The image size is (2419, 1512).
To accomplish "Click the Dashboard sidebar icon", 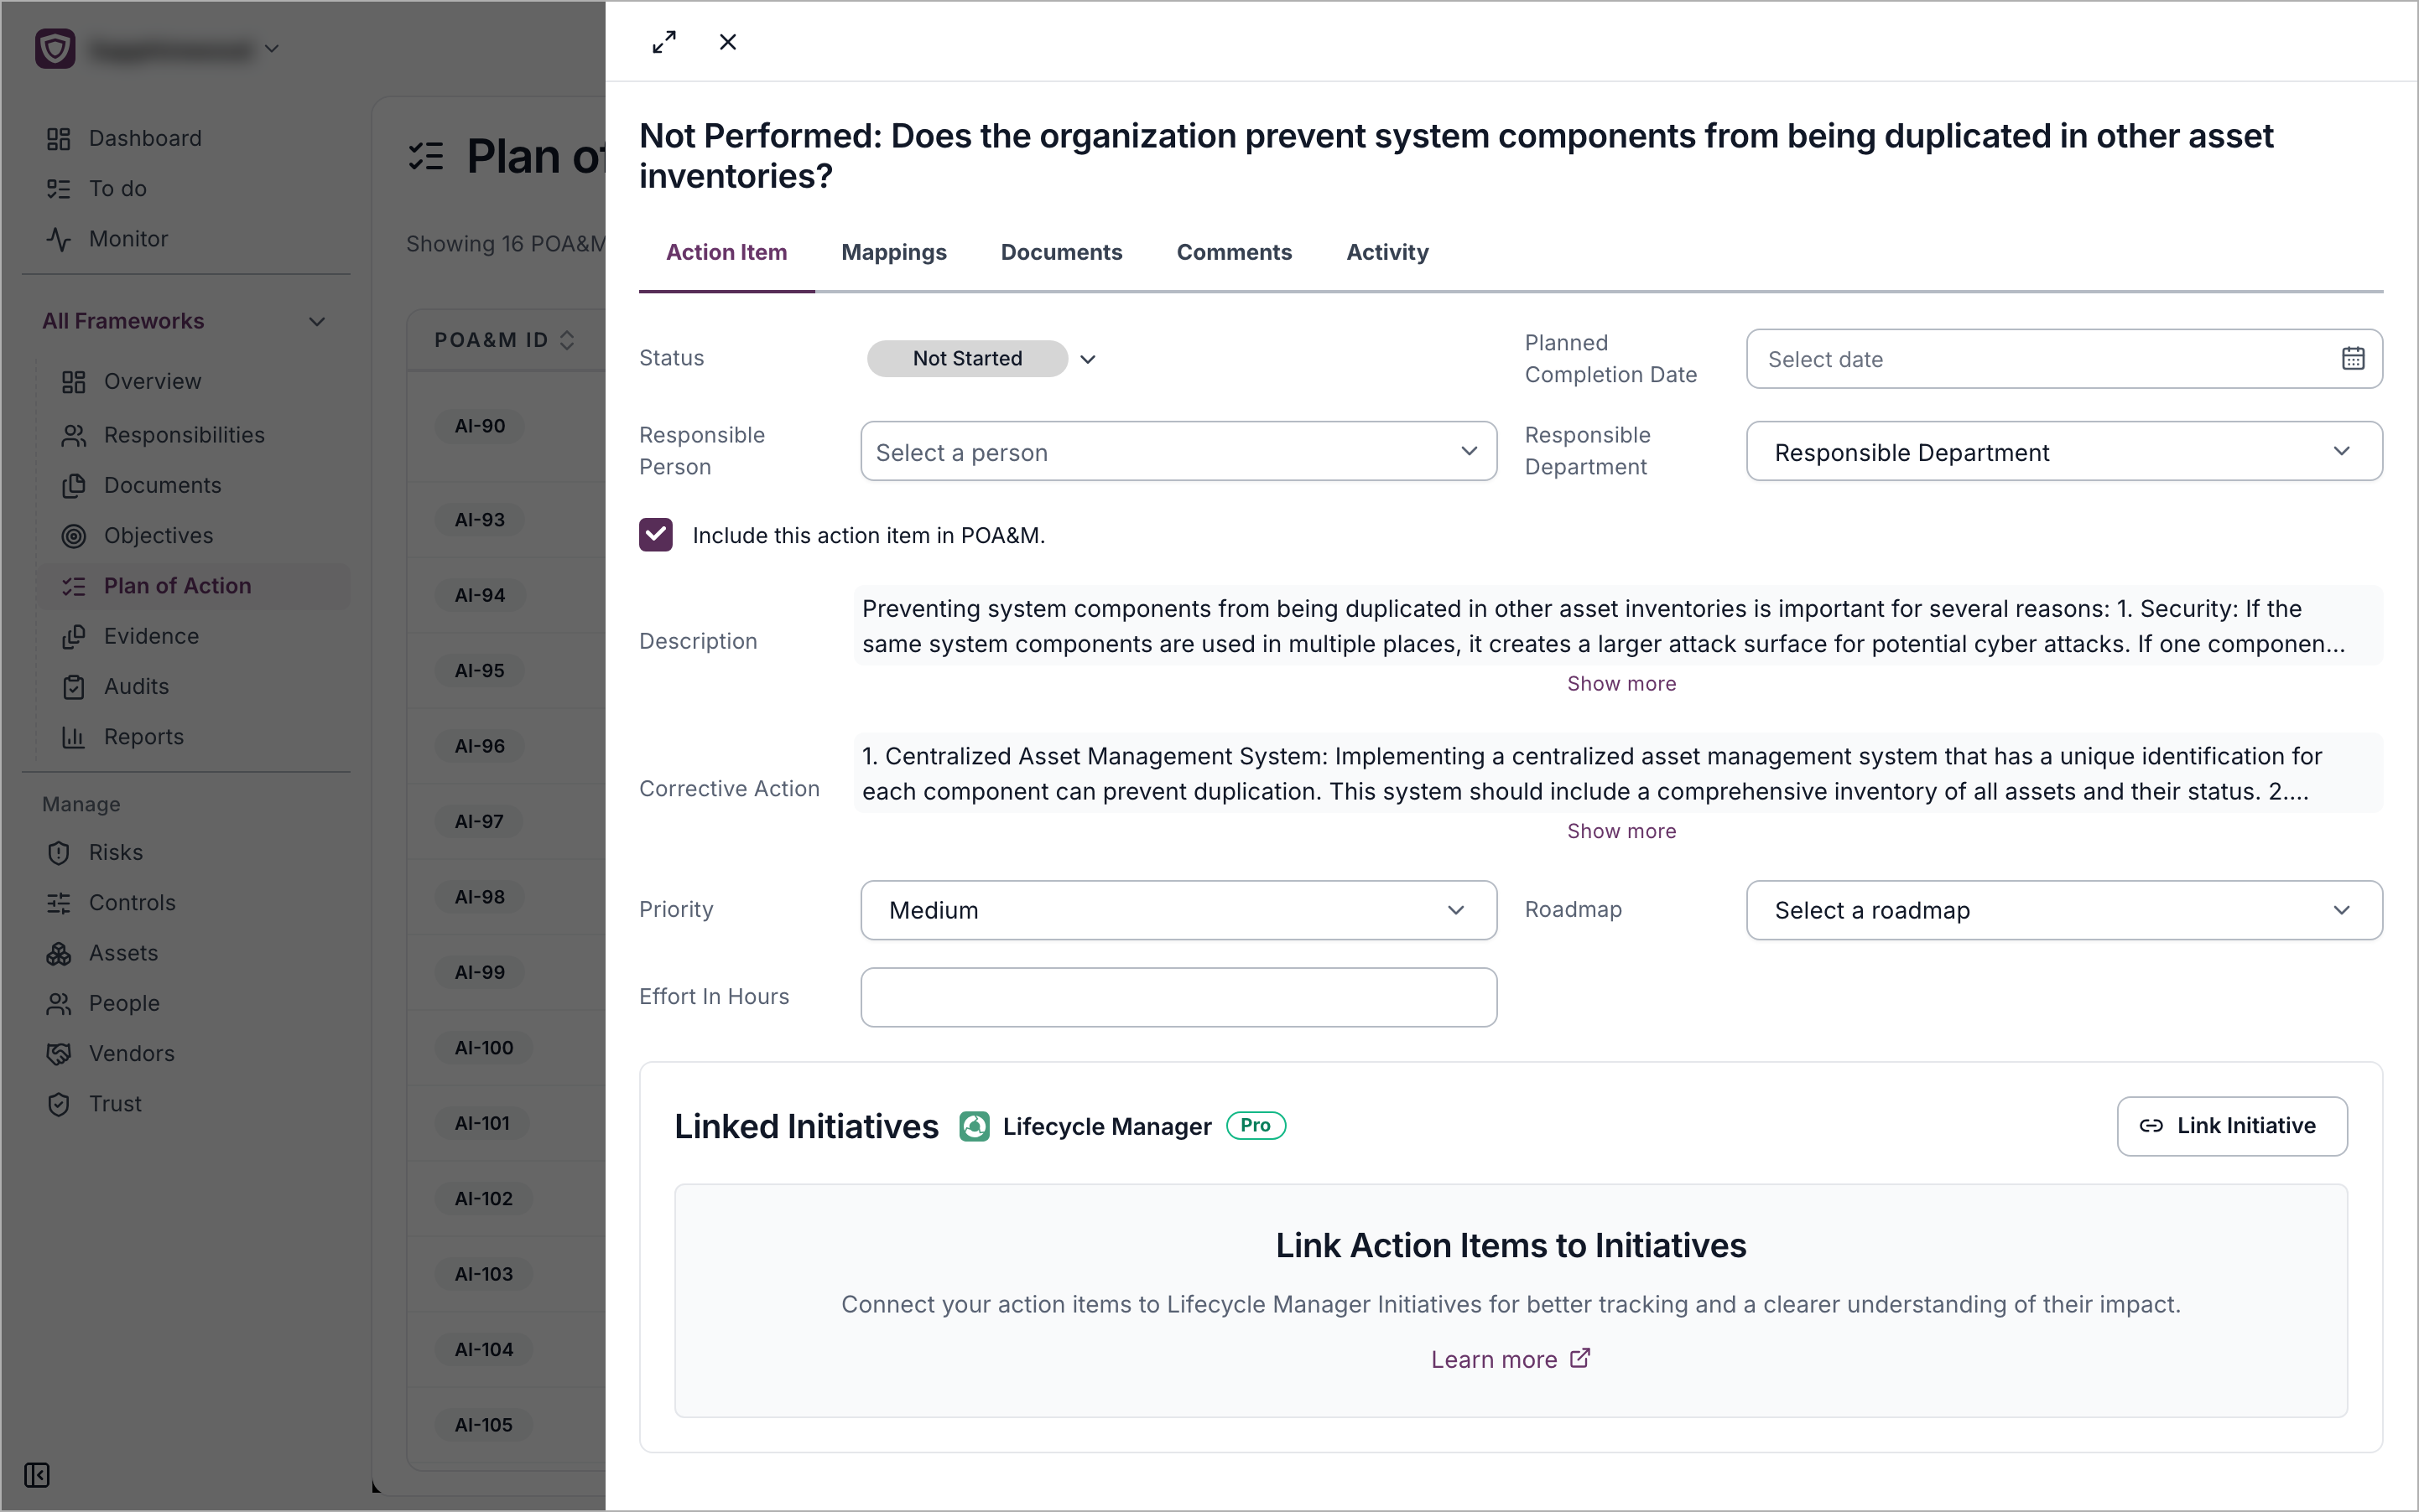I will (59, 138).
